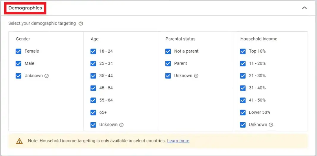Open help for demographic targeting
The width and height of the screenshot is (317, 156).
(x=81, y=24)
